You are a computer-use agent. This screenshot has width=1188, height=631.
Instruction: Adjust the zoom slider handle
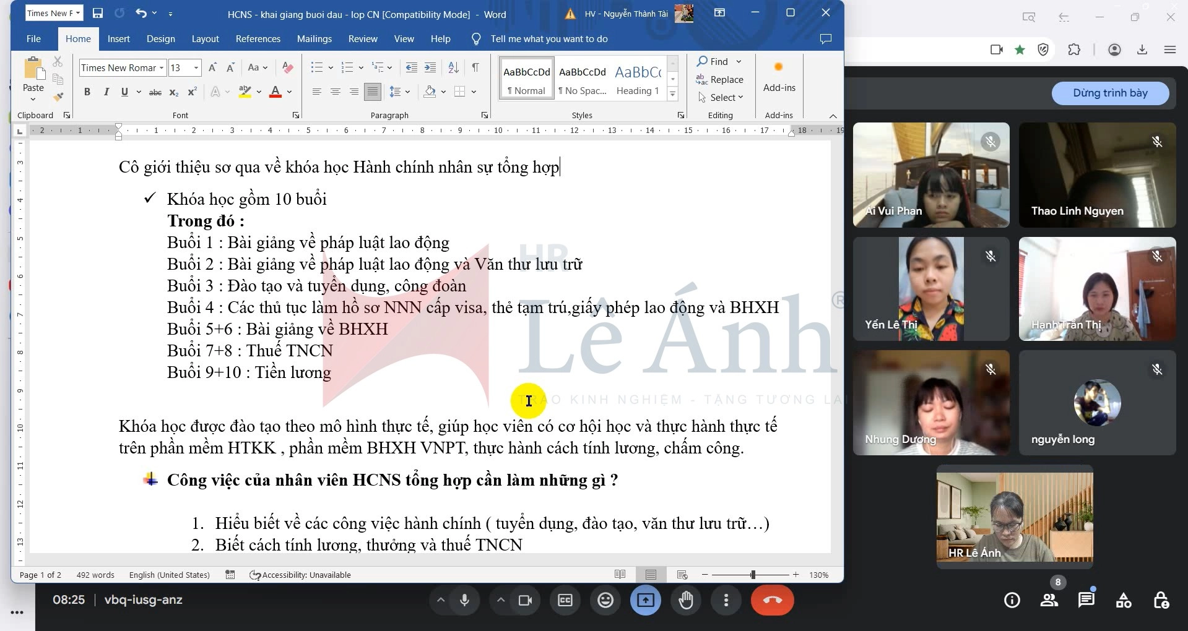coord(753,575)
